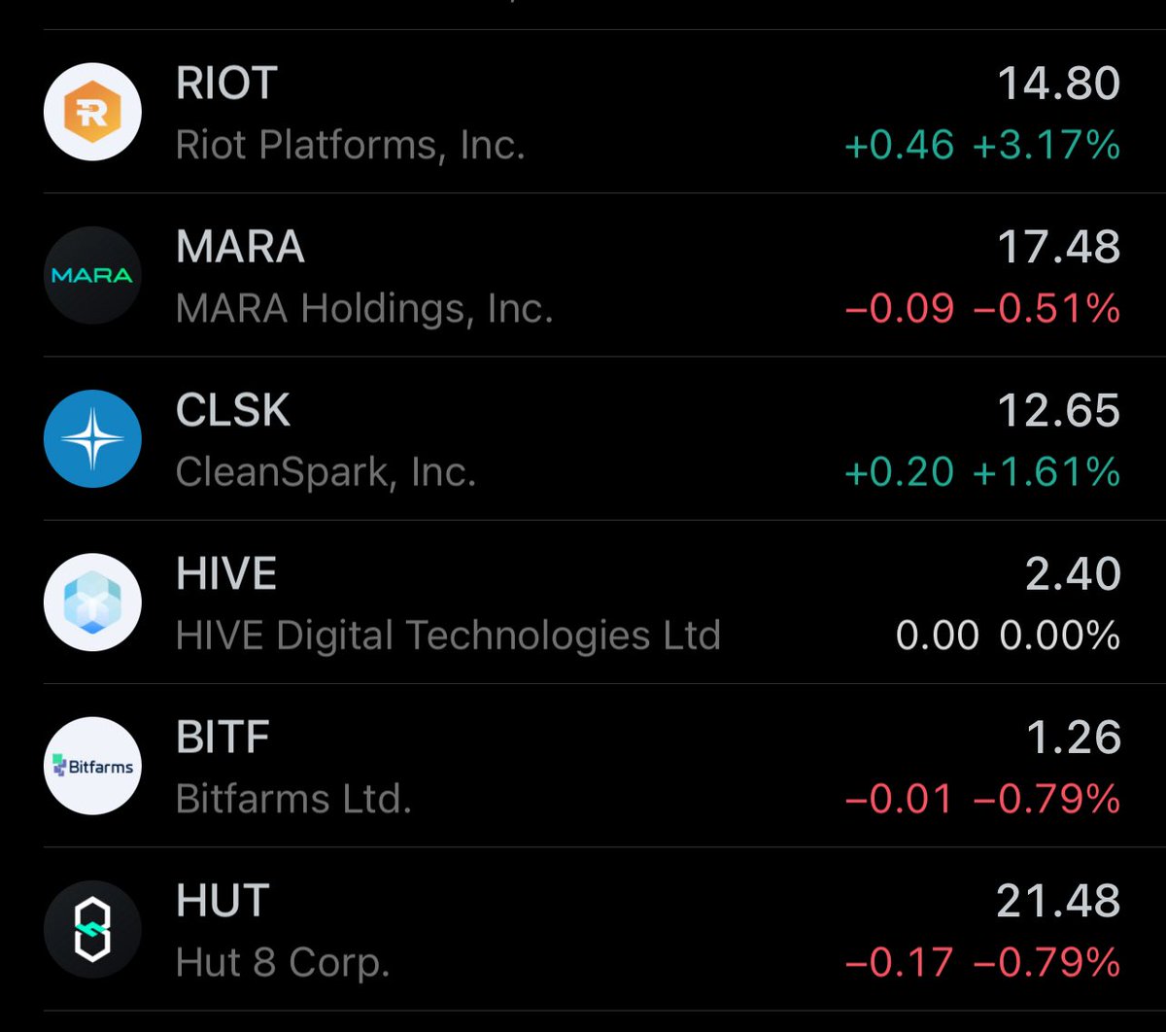1166x1032 pixels.
Task: Toggle RIOT change value +0.46 +3.17%
Action: click(982, 146)
